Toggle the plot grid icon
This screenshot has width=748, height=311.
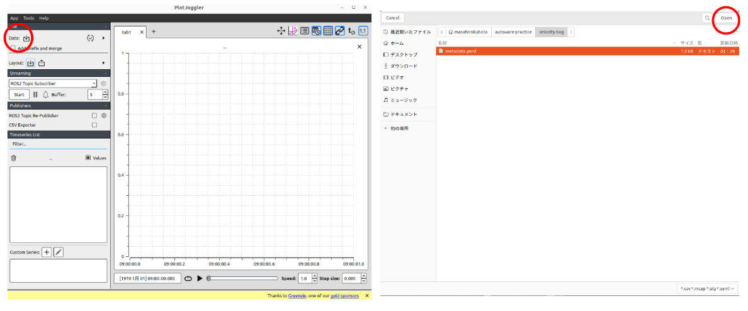pyautogui.click(x=328, y=31)
